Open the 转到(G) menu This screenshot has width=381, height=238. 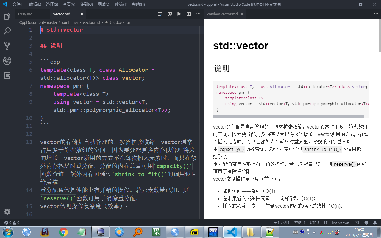(x=86, y=4)
